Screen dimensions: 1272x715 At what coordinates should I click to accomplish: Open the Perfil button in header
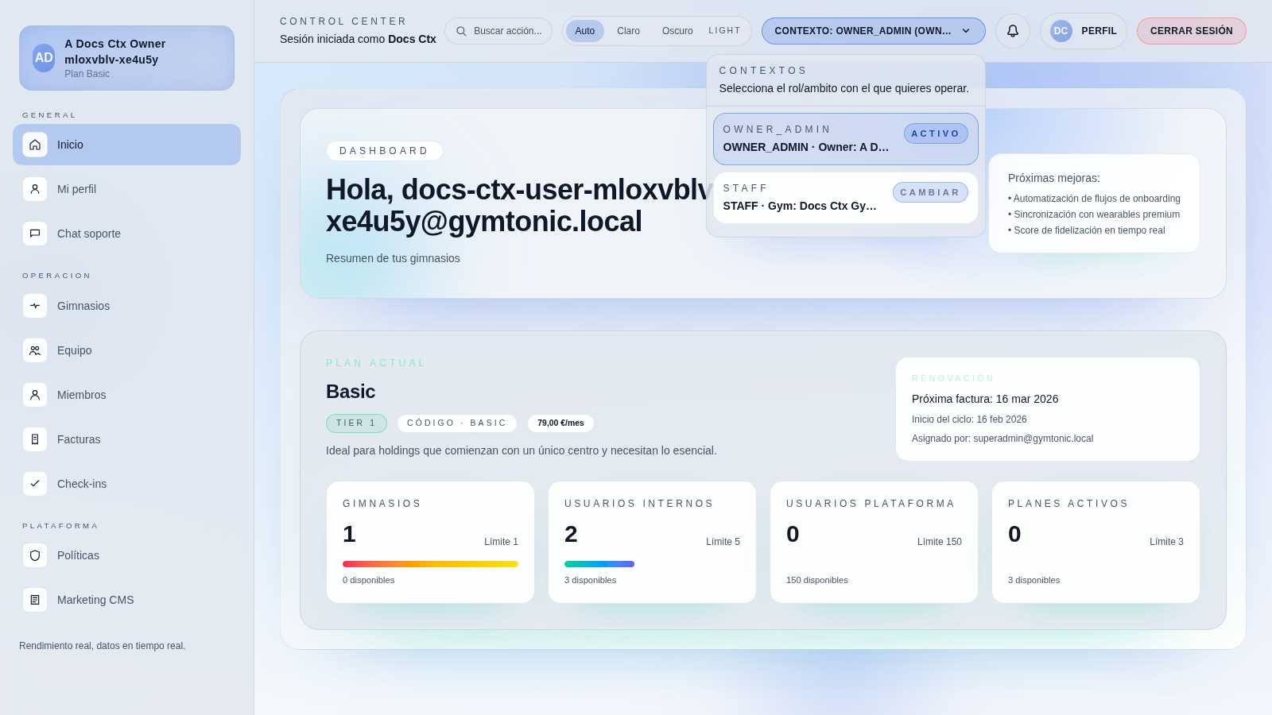pos(1083,31)
